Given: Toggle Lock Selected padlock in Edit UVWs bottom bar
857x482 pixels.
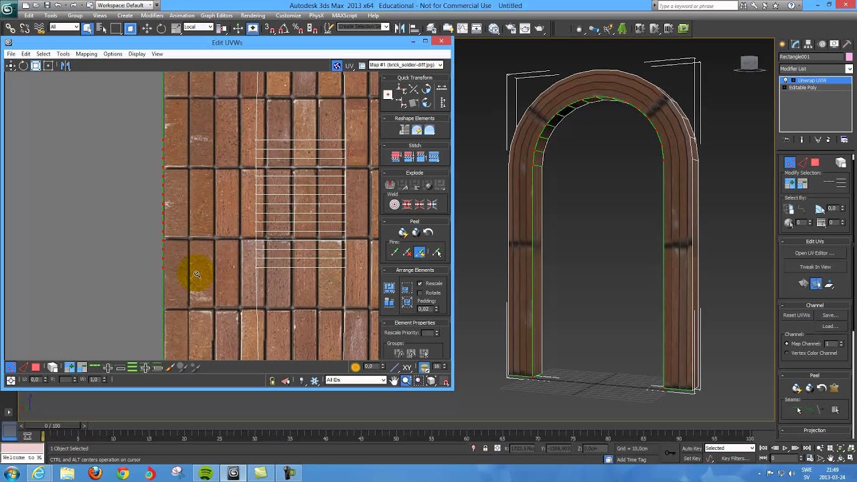Looking at the screenshot, I should click(x=272, y=381).
